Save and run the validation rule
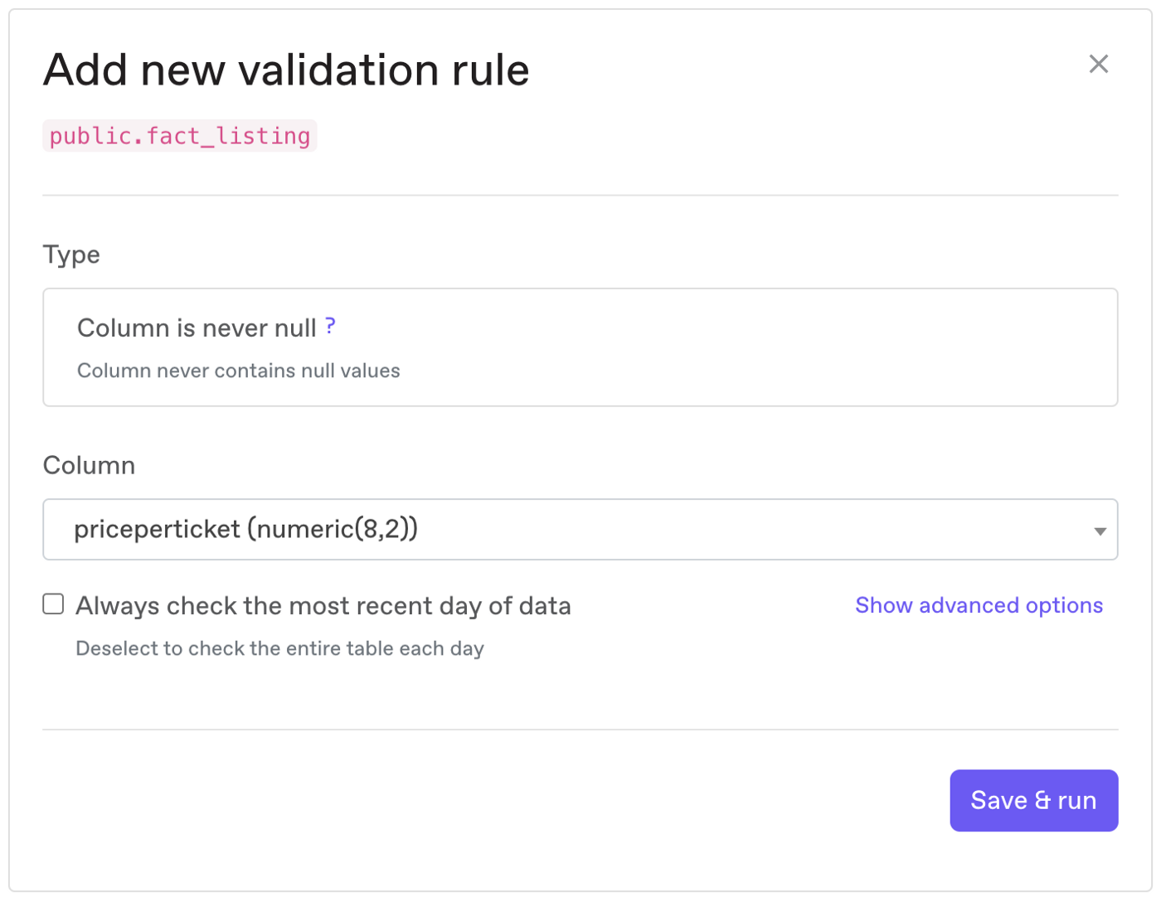Image resolution: width=1161 pixels, height=902 pixels. 1033,800
